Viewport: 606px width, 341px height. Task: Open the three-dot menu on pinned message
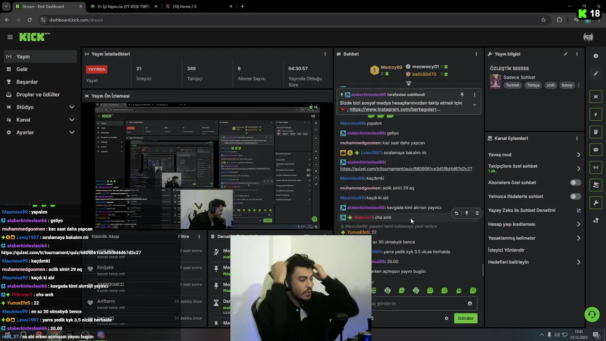coord(474,95)
